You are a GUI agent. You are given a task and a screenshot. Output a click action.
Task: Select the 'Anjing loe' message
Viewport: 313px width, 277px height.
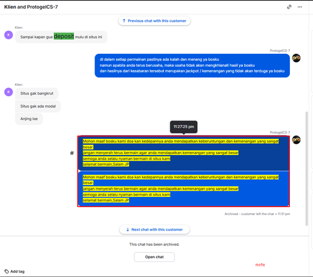point(29,119)
